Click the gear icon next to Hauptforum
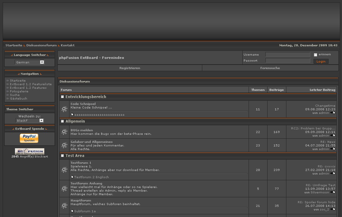The image size is (342, 217). [x=64, y=206]
